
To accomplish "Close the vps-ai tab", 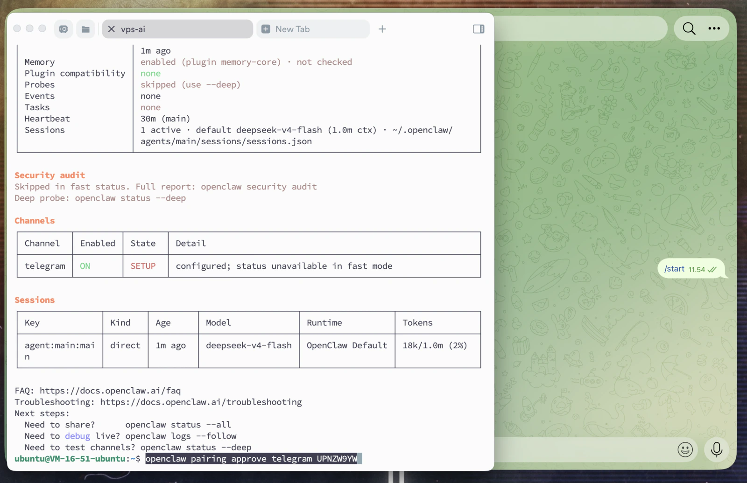I will tap(112, 29).
